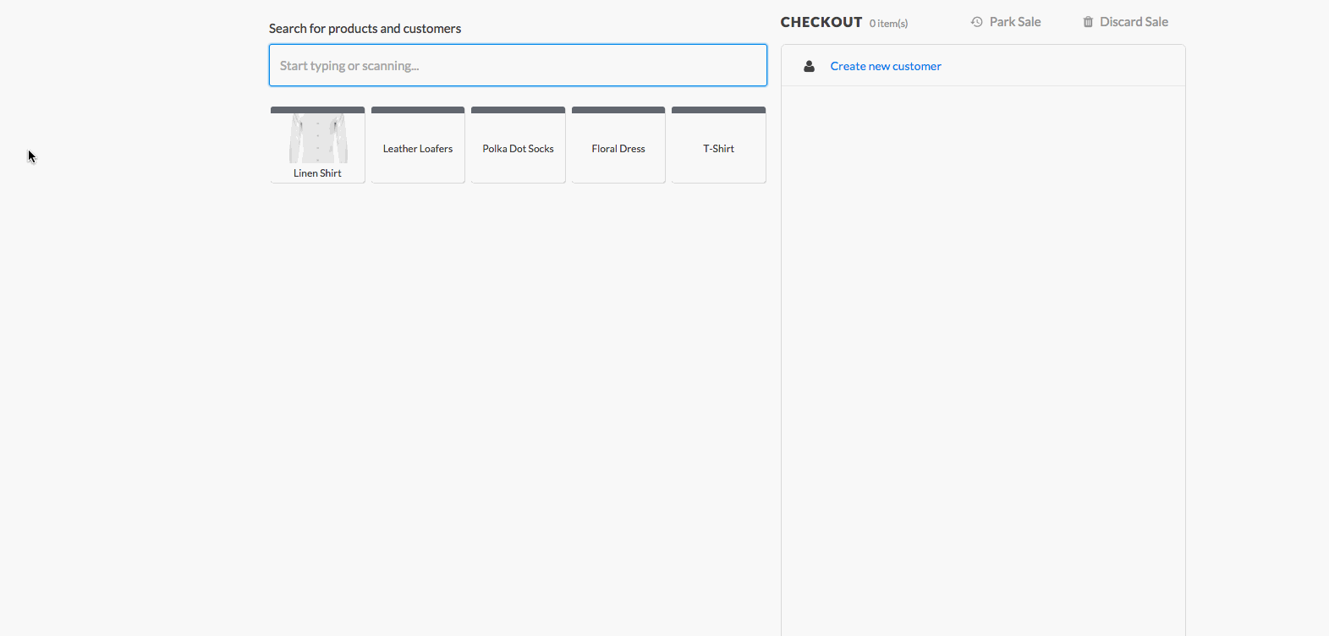Screen dimensions: 1329x636
Task: Click the customer person icon
Action: [x=809, y=66]
